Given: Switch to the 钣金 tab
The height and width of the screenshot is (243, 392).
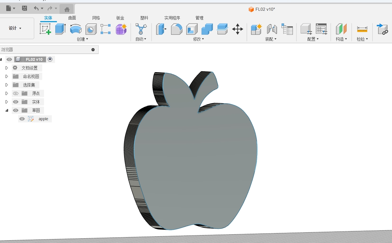Looking at the screenshot, I should tap(120, 18).
